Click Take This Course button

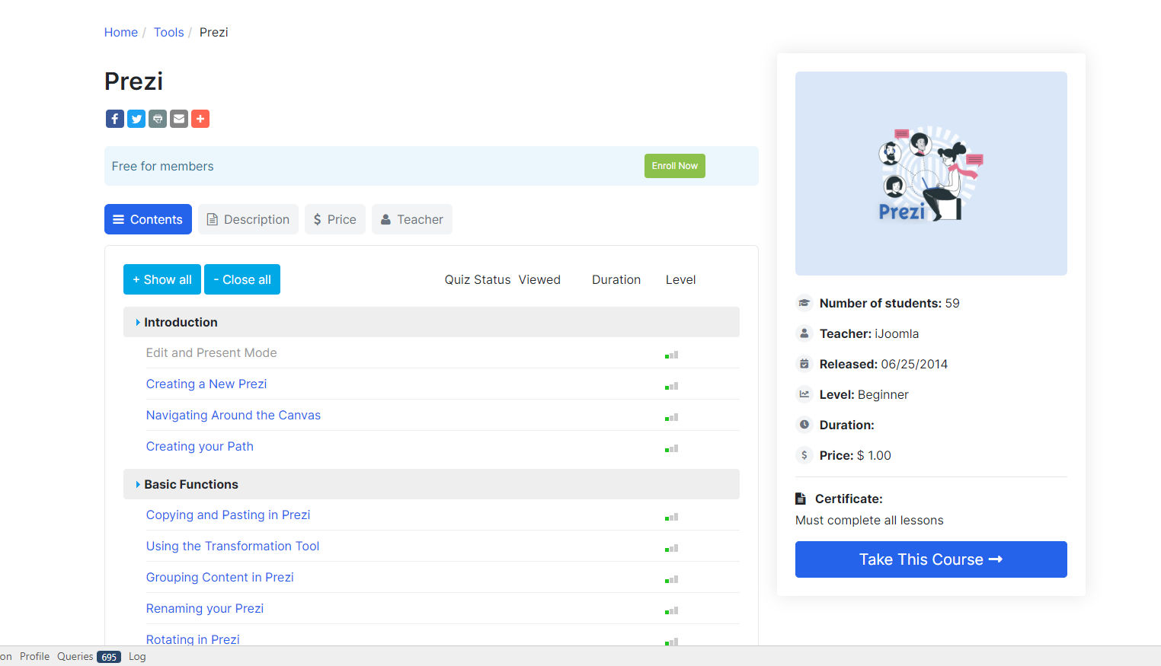click(931, 559)
